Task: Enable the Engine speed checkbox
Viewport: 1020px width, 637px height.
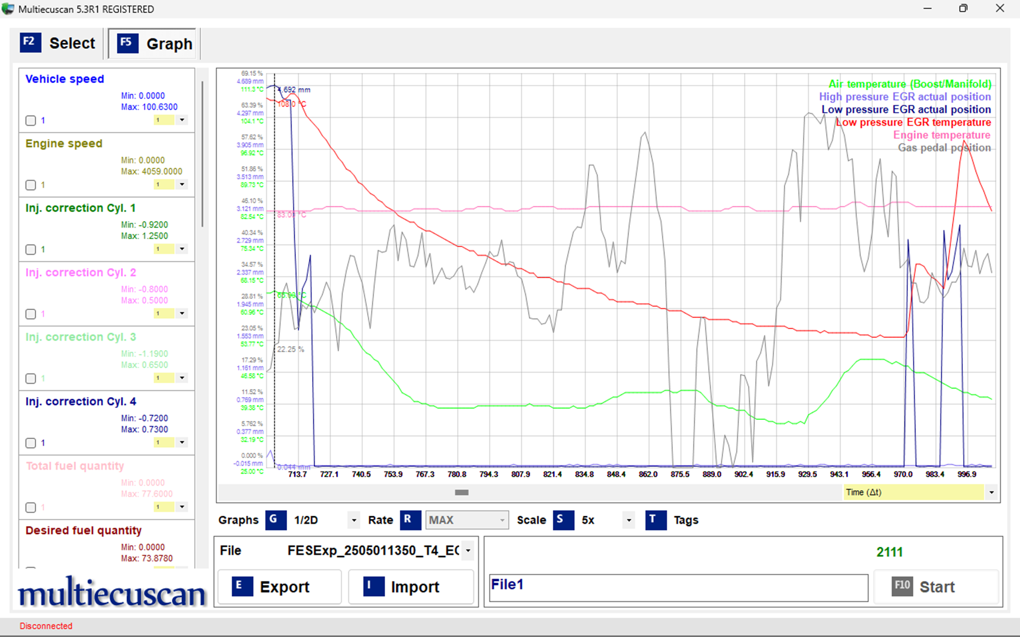Action: [x=31, y=185]
